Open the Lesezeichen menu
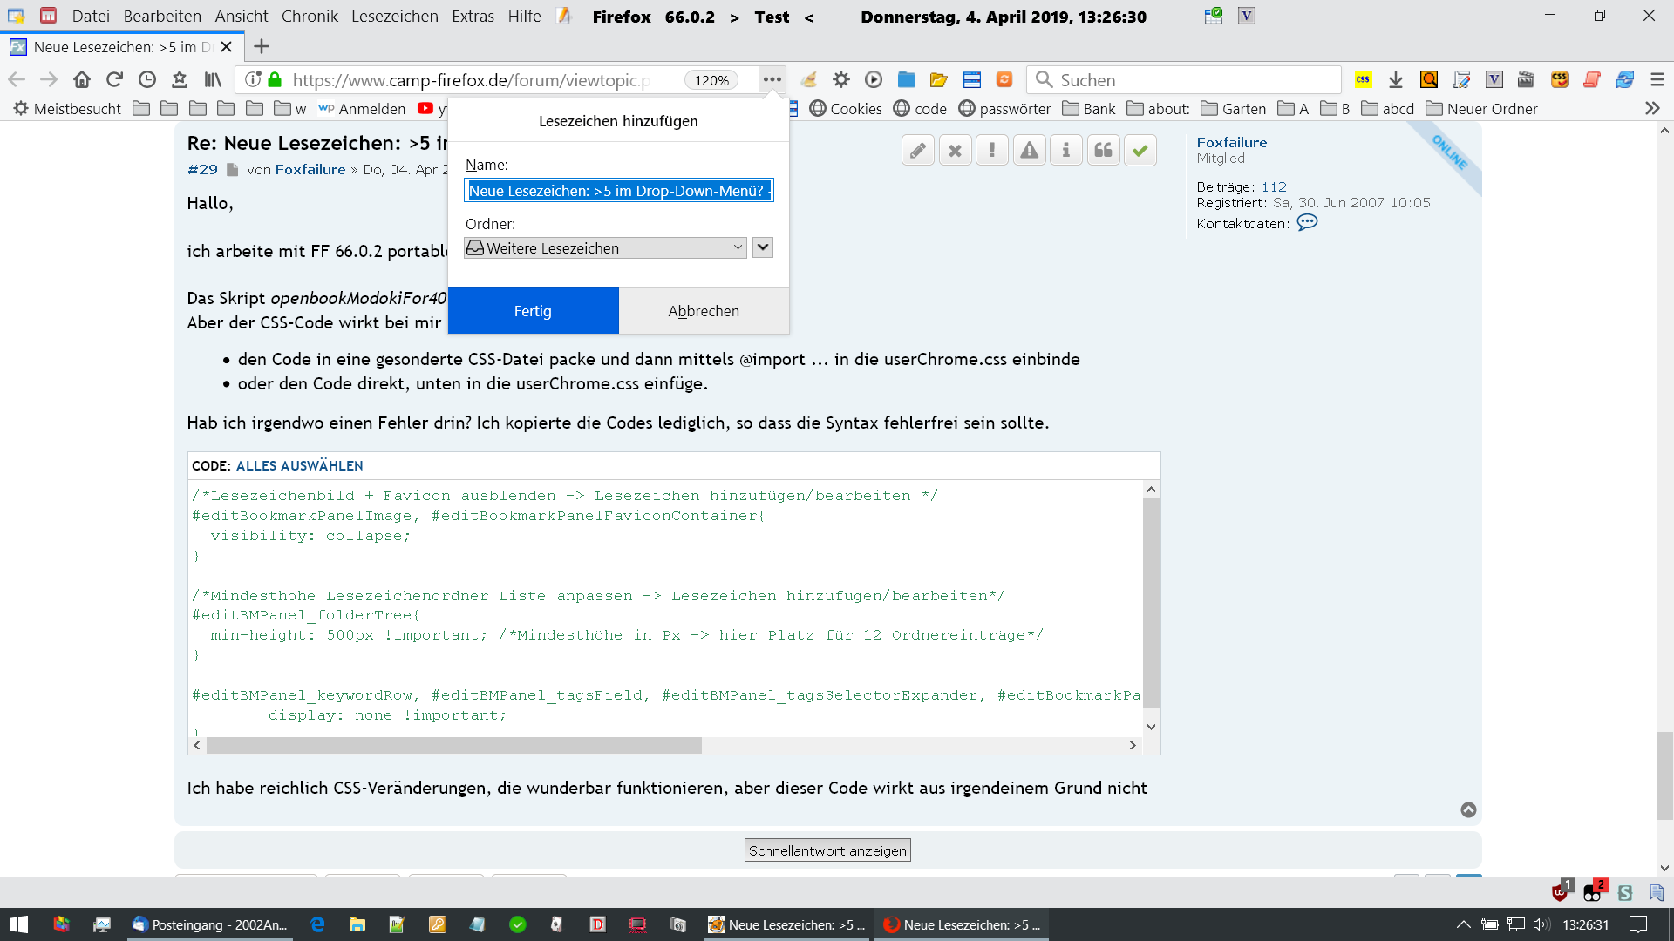The image size is (1674, 941). [394, 17]
